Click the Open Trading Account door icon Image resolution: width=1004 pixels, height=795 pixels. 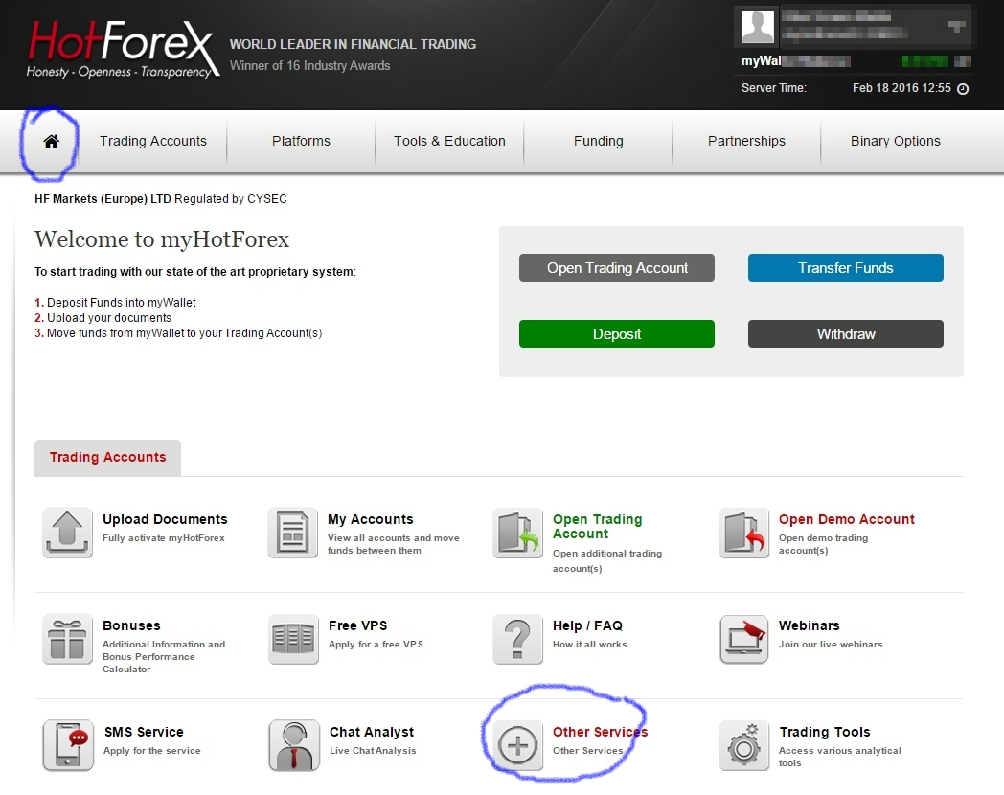coord(518,533)
